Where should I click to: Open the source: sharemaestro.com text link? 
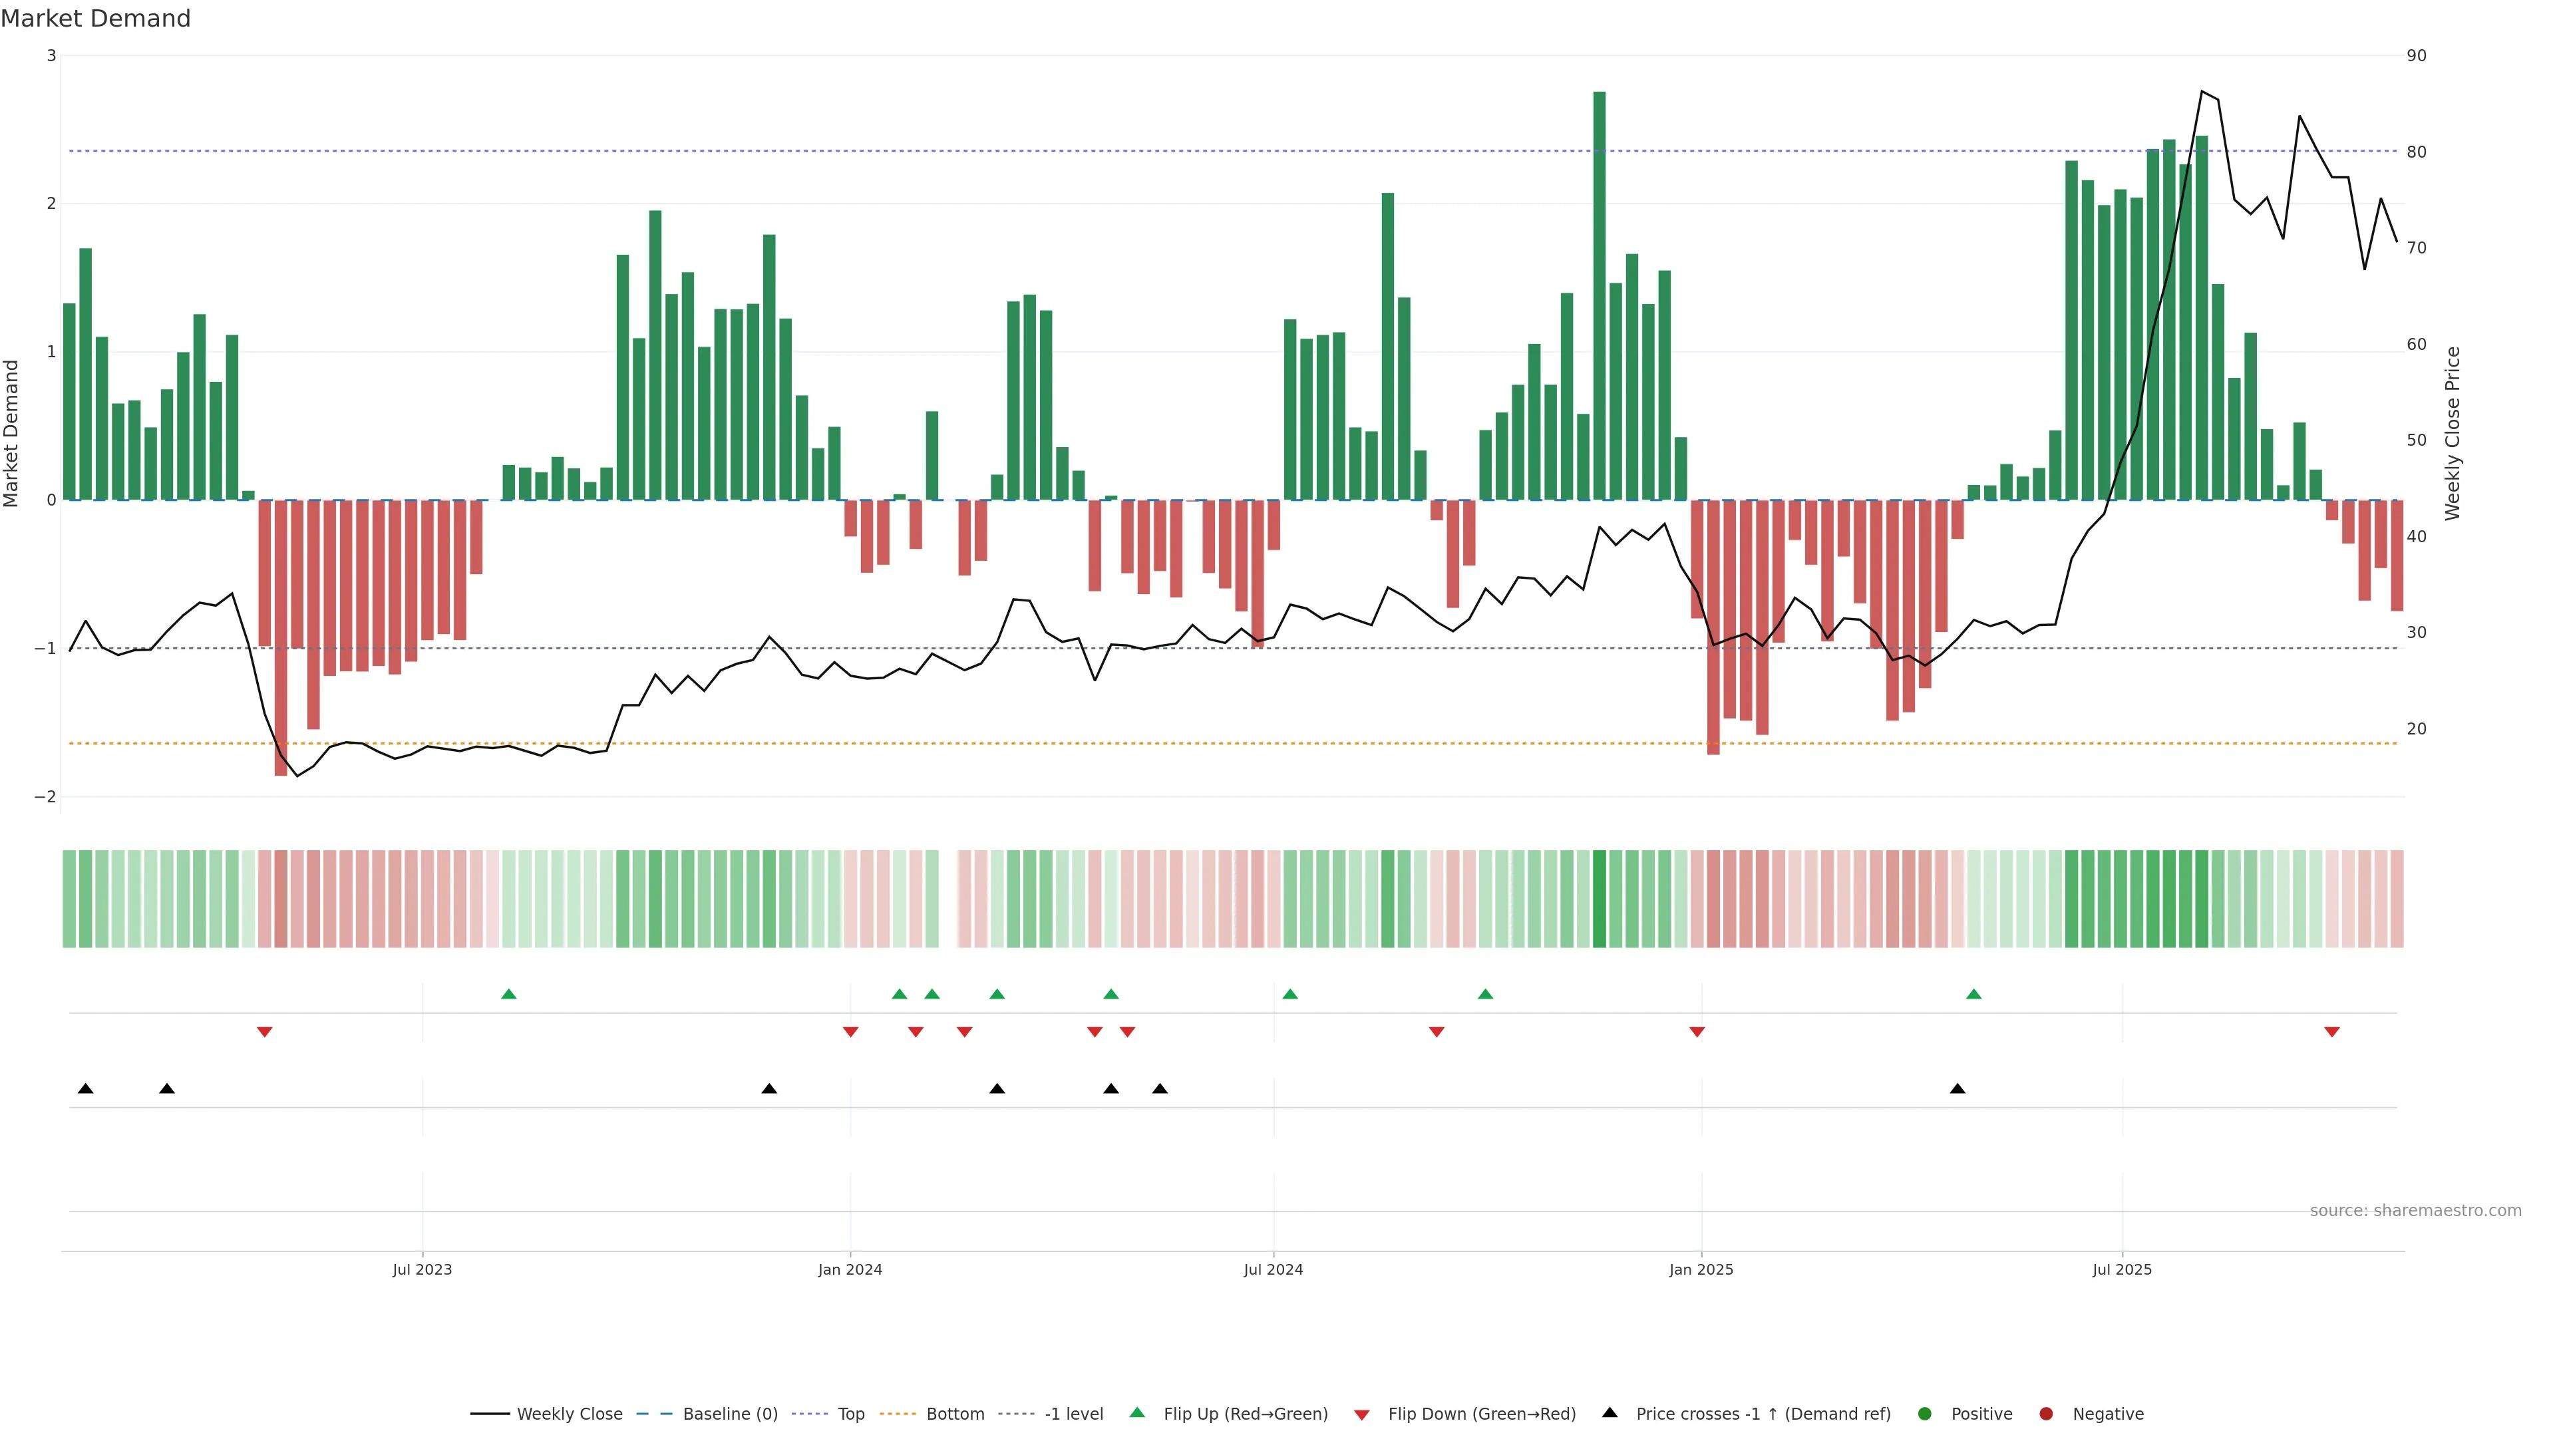pyautogui.click(x=2415, y=1211)
